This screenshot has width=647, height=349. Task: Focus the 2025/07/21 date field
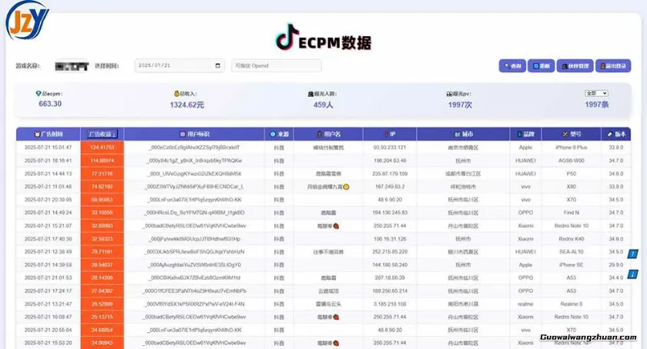tap(179, 65)
